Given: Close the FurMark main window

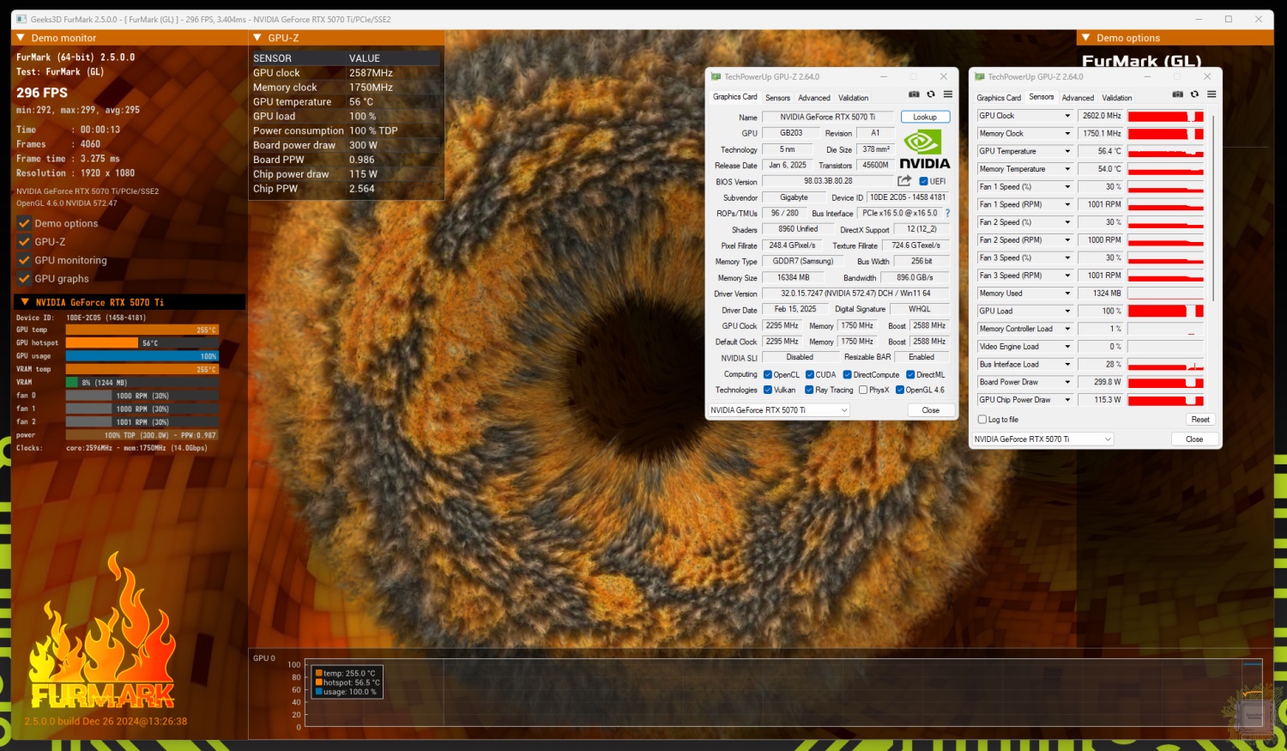Looking at the screenshot, I should click(1259, 19).
